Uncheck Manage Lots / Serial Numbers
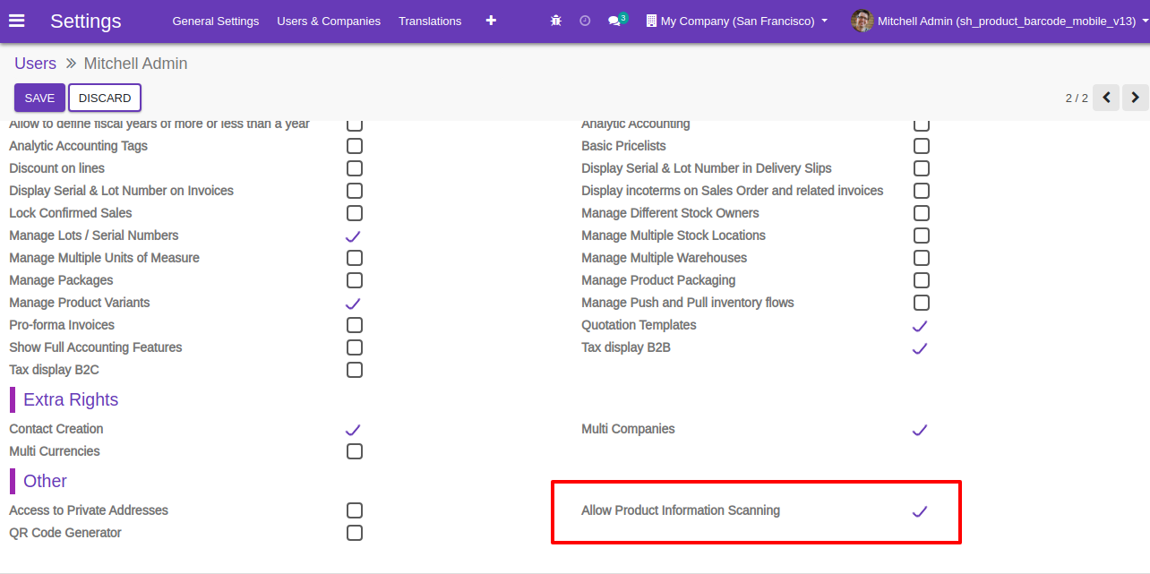The width and height of the screenshot is (1150, 574). tap(354, 236)
